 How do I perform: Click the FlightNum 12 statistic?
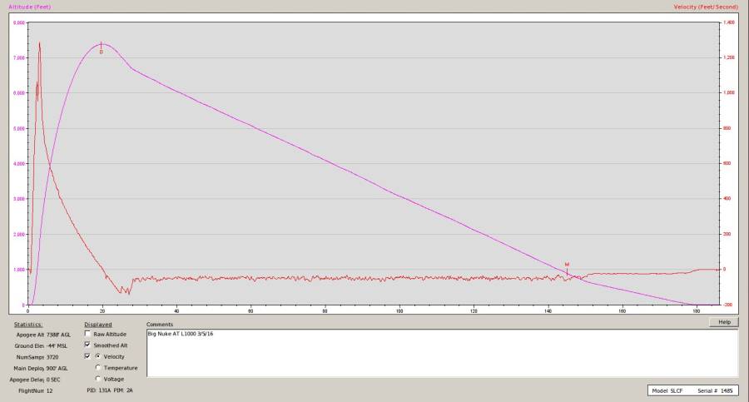click(35, 390)
